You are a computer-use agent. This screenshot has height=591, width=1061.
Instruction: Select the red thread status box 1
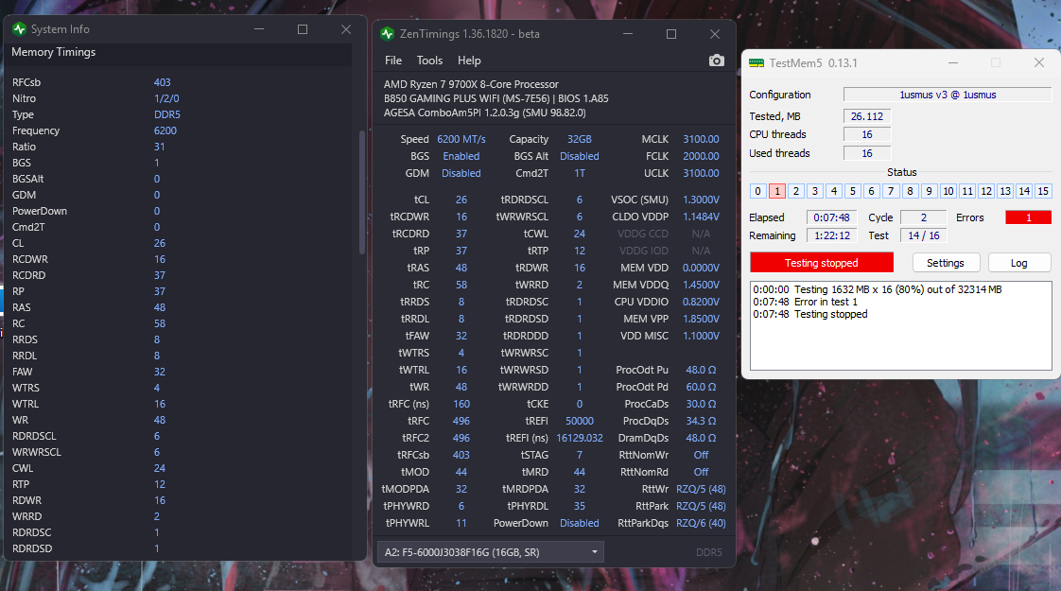(776, 191)
